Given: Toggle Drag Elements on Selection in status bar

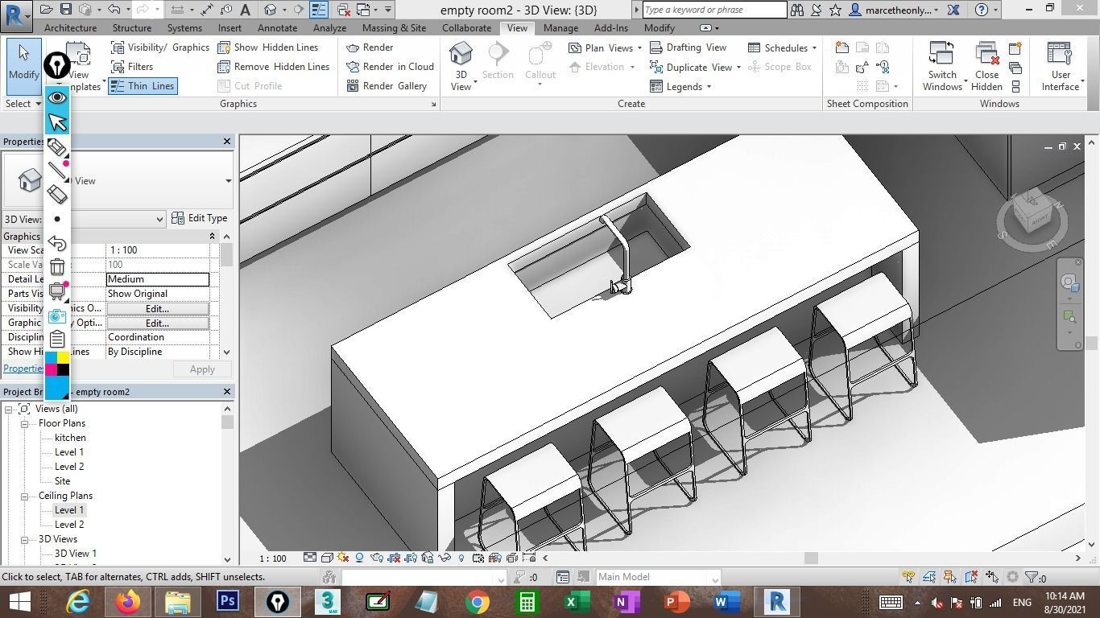Looking at the screenshot, I should click(x=992, y=577).
